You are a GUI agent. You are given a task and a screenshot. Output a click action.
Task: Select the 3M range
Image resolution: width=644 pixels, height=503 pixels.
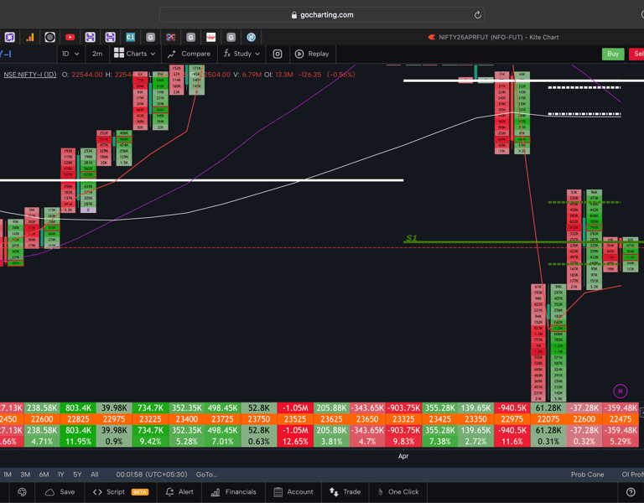pyautogui.click(x=25, y=474)
